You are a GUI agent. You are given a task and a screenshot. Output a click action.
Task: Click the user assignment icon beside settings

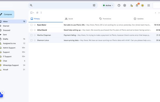point(131,5)
